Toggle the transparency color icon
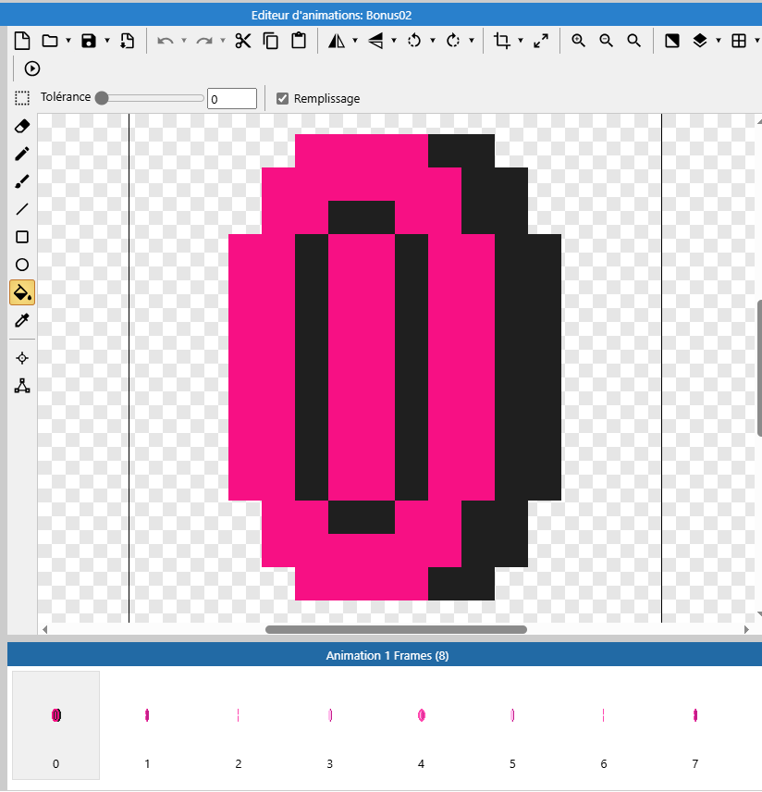This screenshot has height=792, width=762. coord(671,41)
